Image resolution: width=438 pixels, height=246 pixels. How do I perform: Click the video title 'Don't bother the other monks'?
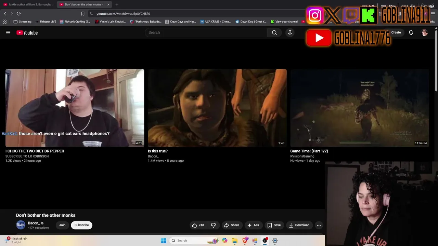[46, 215]
